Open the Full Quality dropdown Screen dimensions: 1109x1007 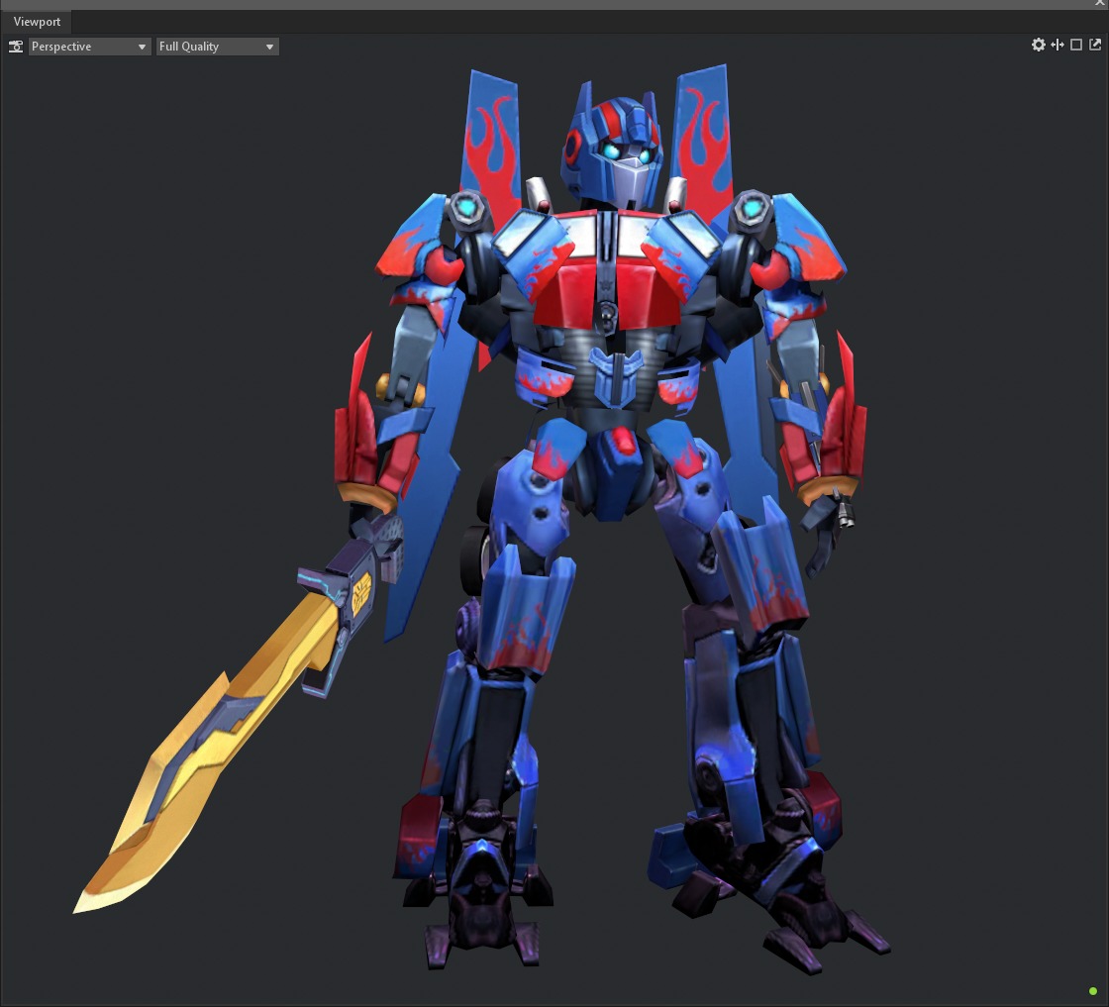[x=217, y=47]
